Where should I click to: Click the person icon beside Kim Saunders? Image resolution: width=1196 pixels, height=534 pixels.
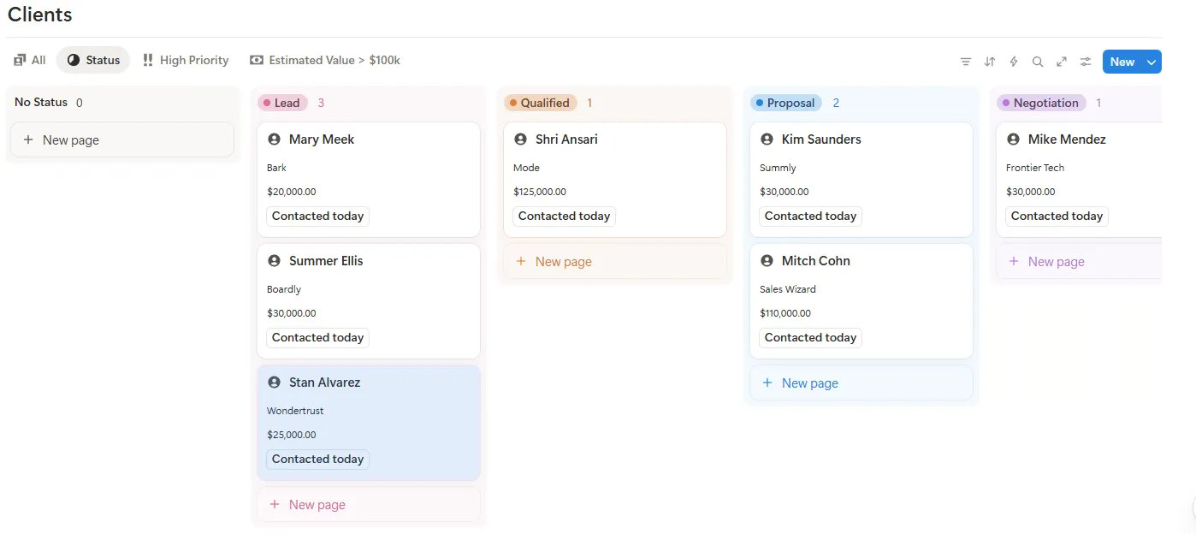767,139
